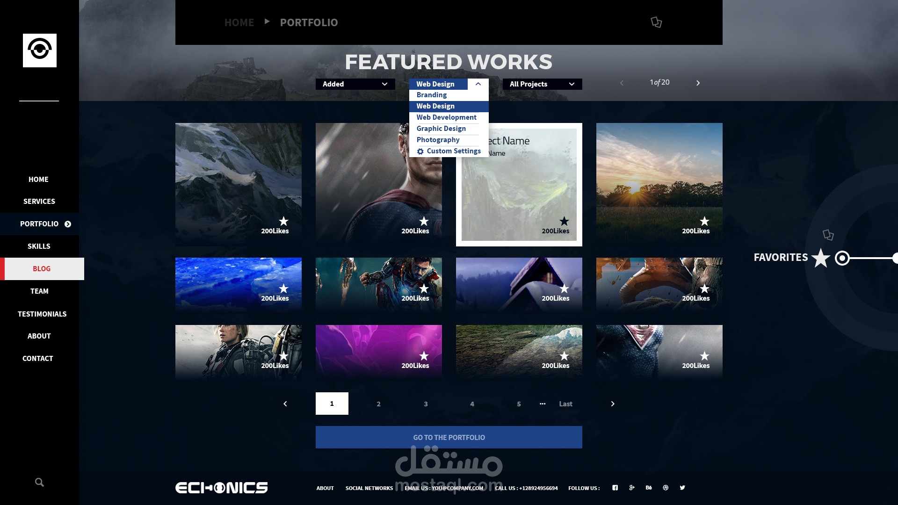Open the Dribbble icon in footer
Viewport: 898px width, 505px height.
[x=666, y=488]
